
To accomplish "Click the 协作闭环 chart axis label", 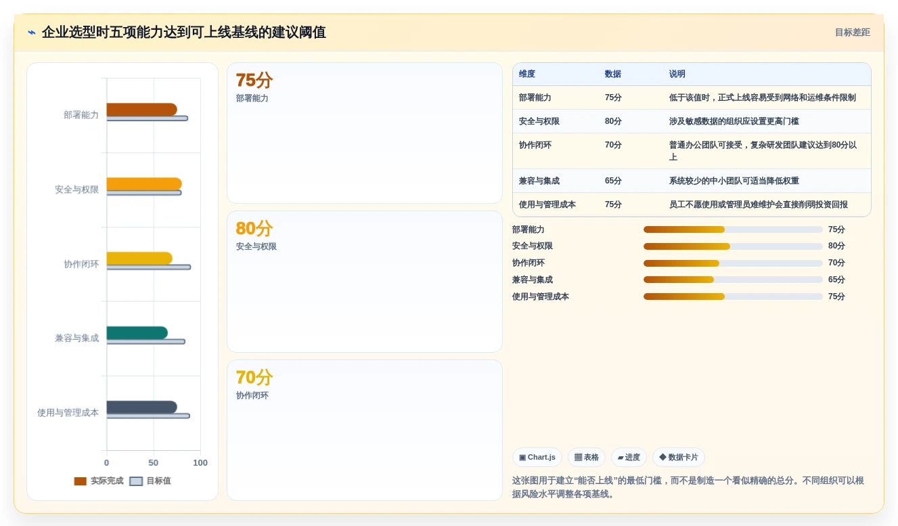I will (81, 264).
